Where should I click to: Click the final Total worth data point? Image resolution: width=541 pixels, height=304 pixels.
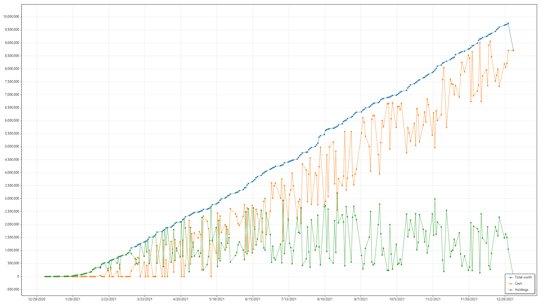tap(513, 50)
